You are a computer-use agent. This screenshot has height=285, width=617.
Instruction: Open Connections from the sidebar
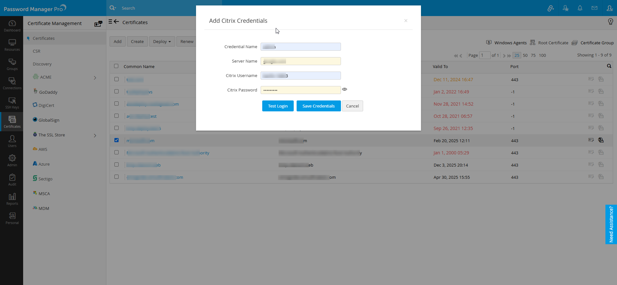12,83
